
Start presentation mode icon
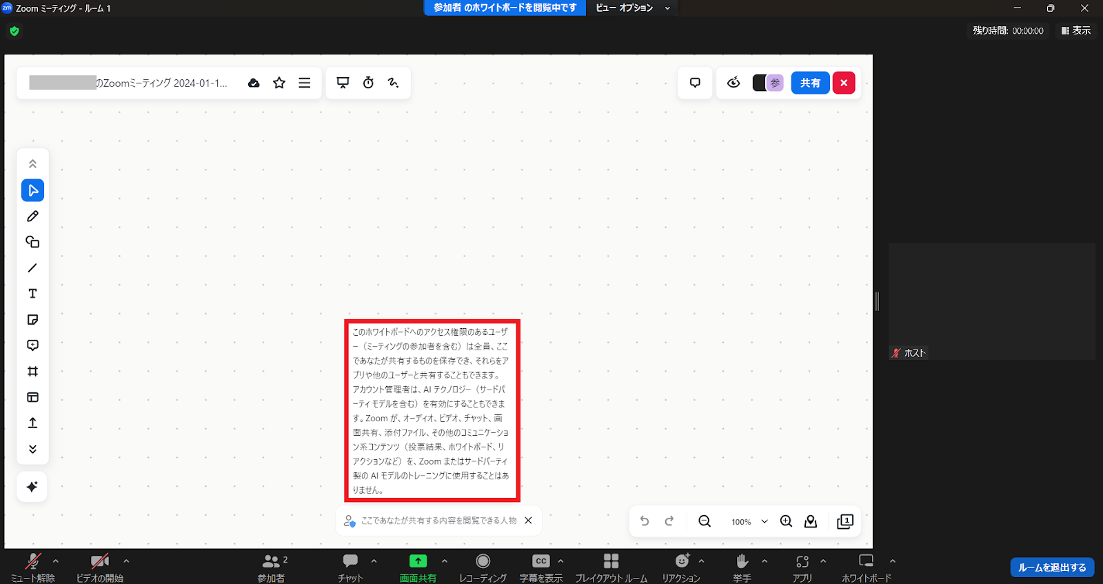(x=343, y=83)
